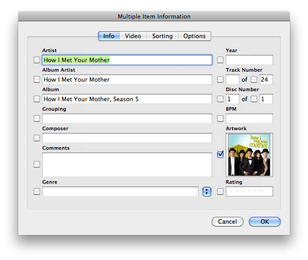Open the Genre dropdown arrows
Viewport: 308px width, 260px height.
(207, 191)
